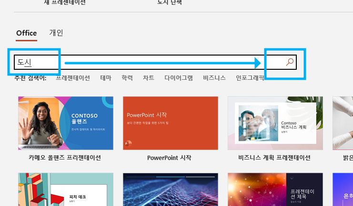Select suggested search 다이어그램
353x206 pixels.
point(179,78)
